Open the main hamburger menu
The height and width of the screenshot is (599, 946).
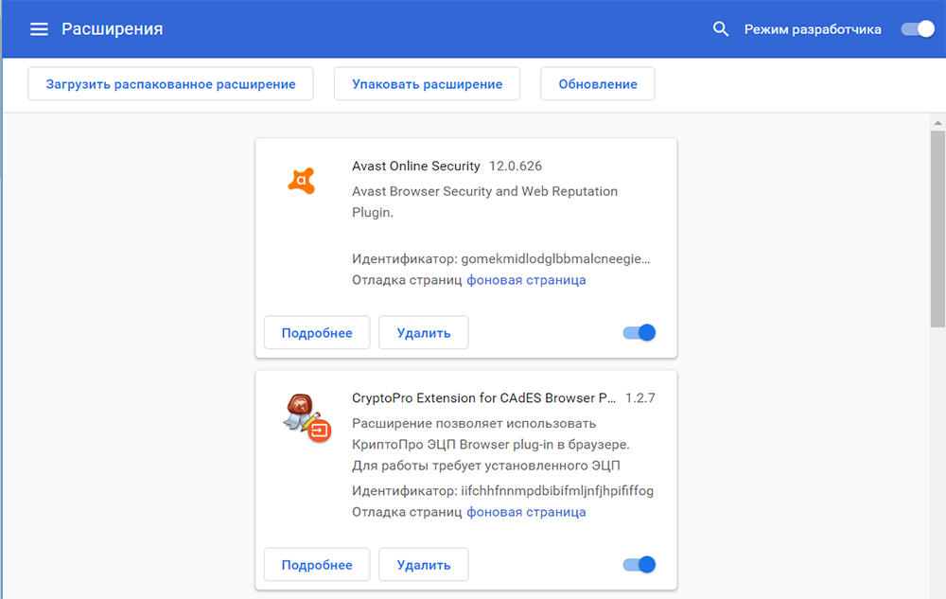coord(39,29)
